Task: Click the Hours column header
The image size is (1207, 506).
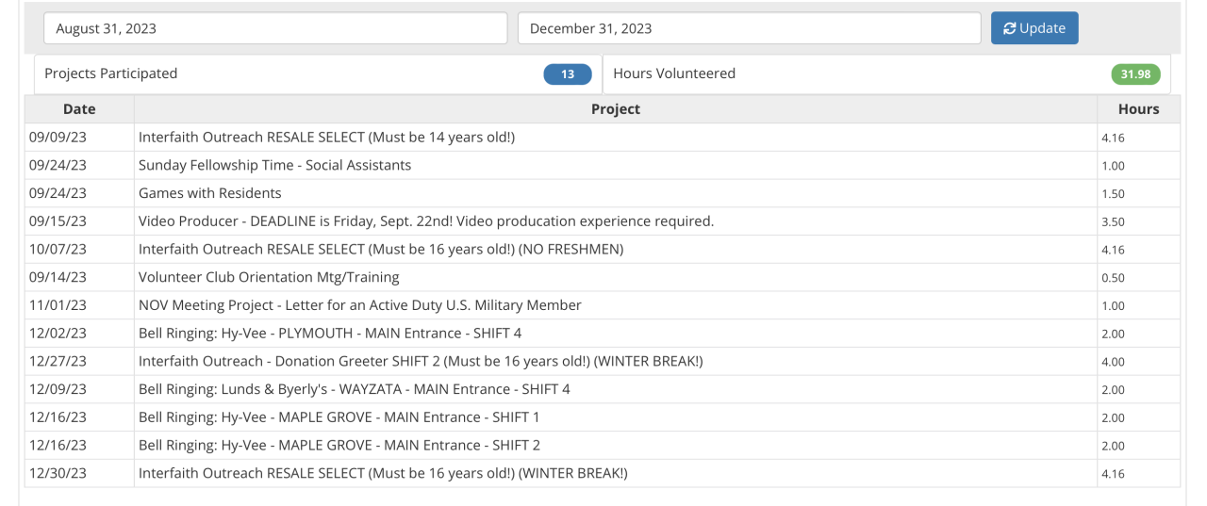Action: pos(1137,109)
